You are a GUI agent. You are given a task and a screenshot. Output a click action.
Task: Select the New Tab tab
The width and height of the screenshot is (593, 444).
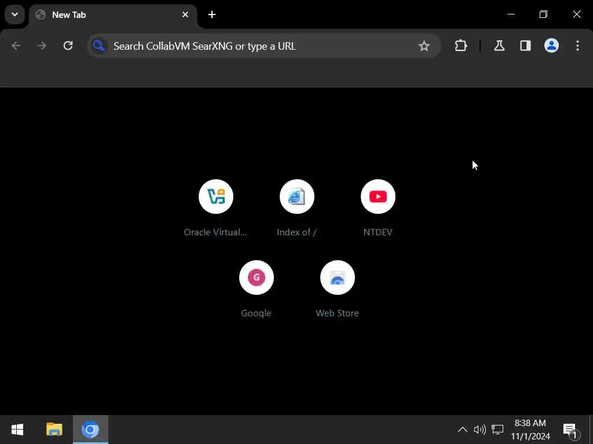113,15
